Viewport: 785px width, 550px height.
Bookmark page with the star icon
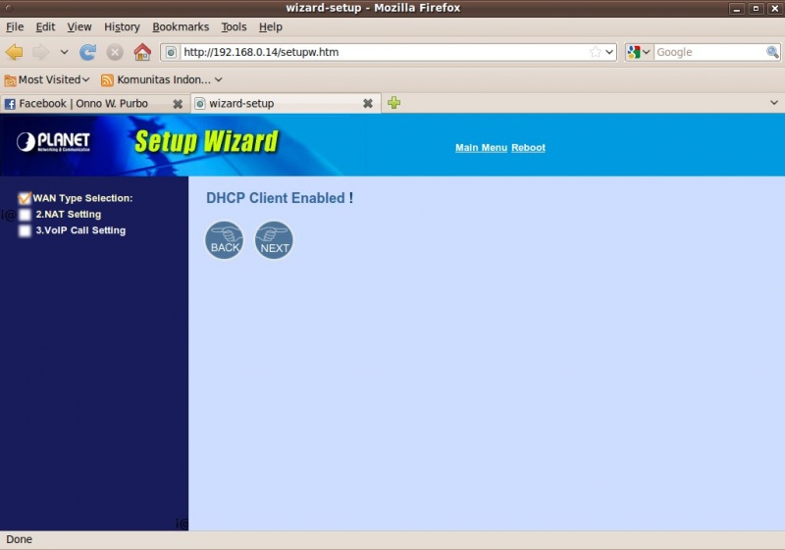click(595, 52)
